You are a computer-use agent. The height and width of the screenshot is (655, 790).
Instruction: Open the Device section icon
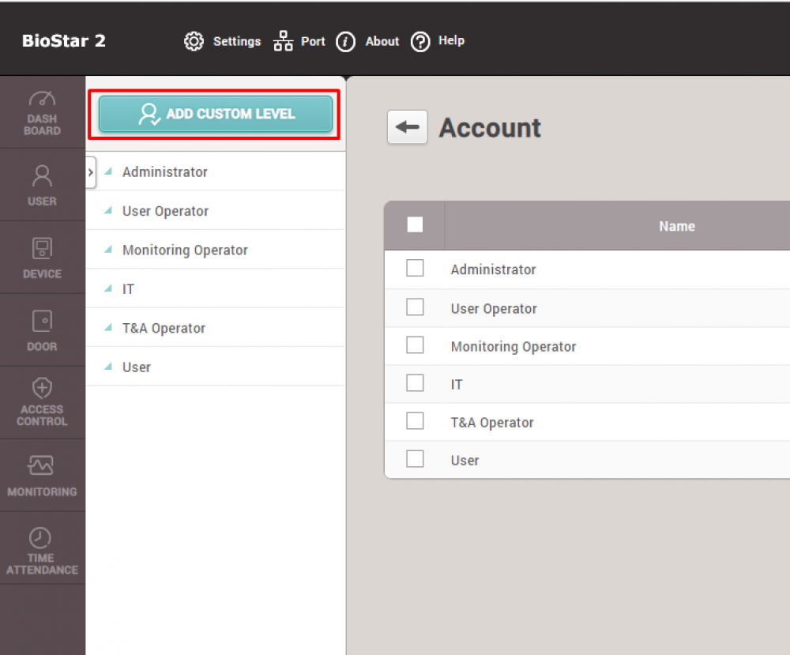[42, 248]
